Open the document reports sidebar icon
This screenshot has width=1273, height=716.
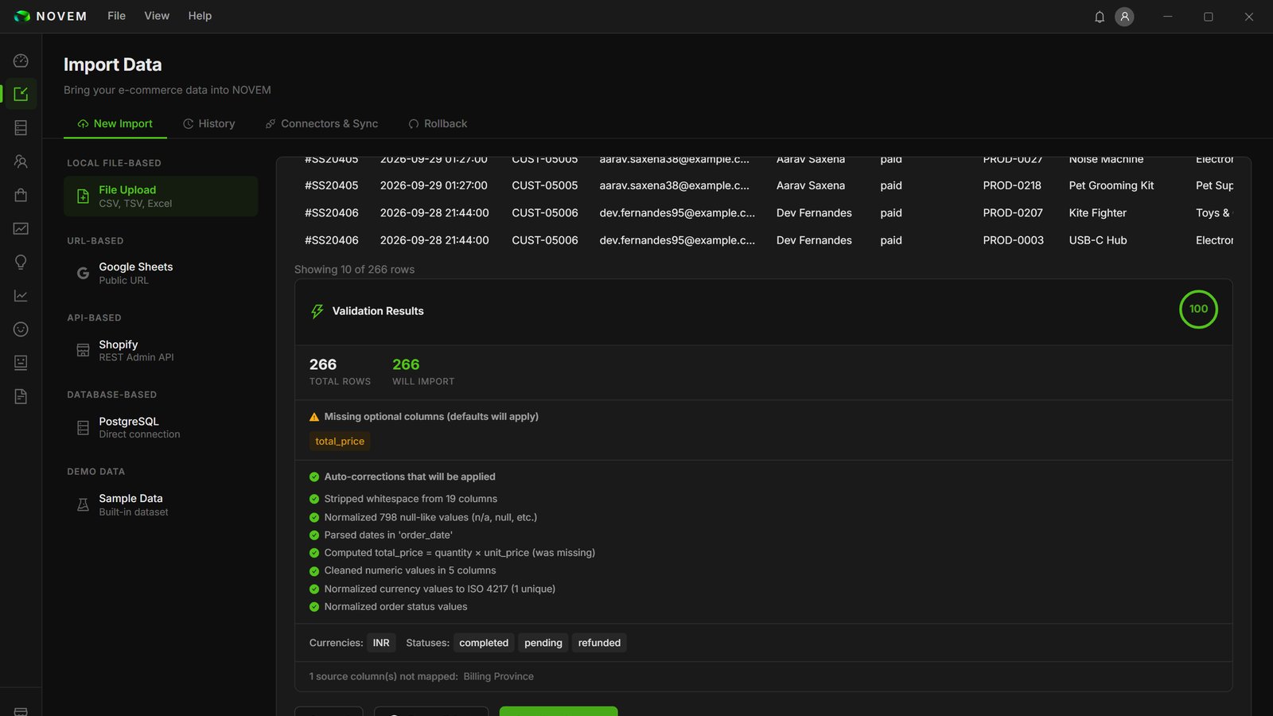point(21,396)
